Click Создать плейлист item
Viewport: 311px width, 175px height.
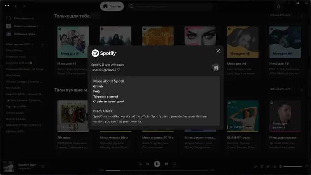tap(22, 26)
